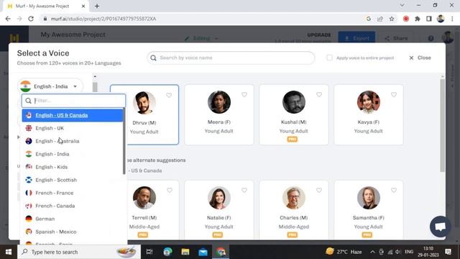Viewport: 460px width, 259px height.
Task: Open the Chrome profile avatar
Action: coord(441,19)
